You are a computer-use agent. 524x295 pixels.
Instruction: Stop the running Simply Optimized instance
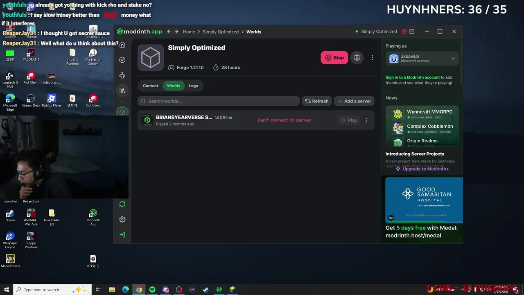point(334,58)
